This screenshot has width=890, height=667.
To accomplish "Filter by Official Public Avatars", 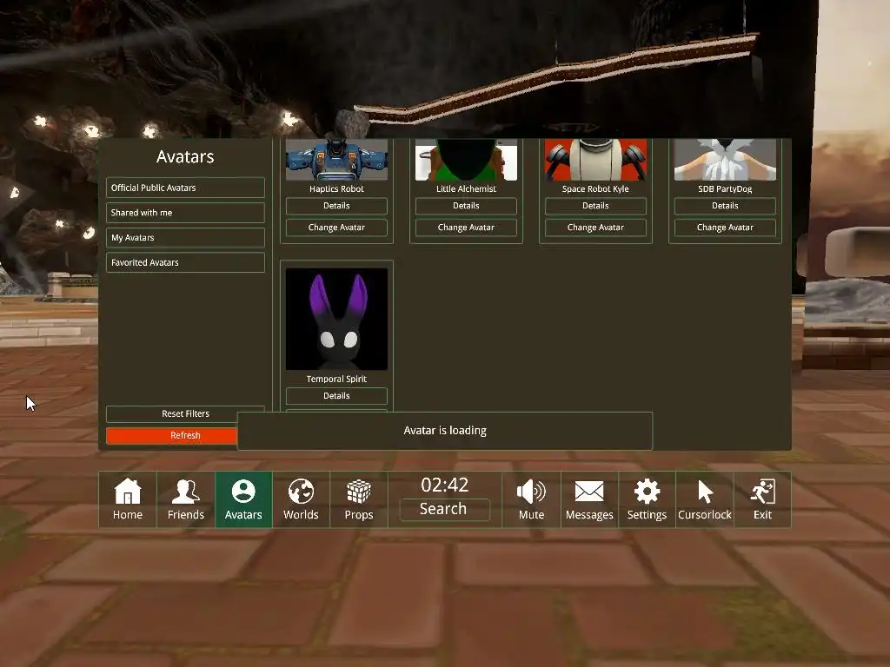I will point(185,188).
